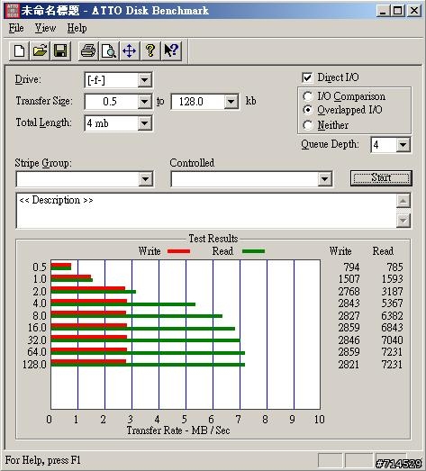
Task: Click the Write value 2846
Action: (349, 340)
